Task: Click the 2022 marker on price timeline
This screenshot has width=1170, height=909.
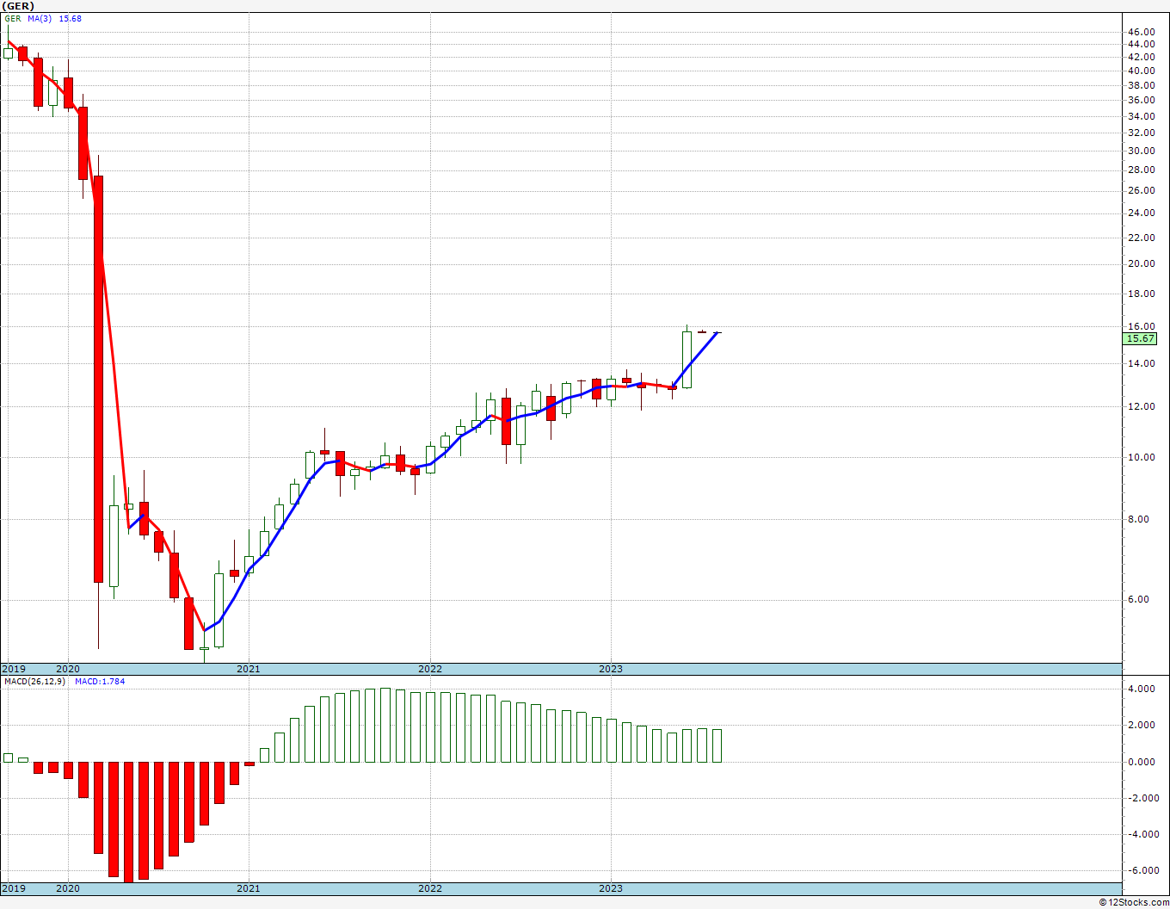Action: pos(429,669)
